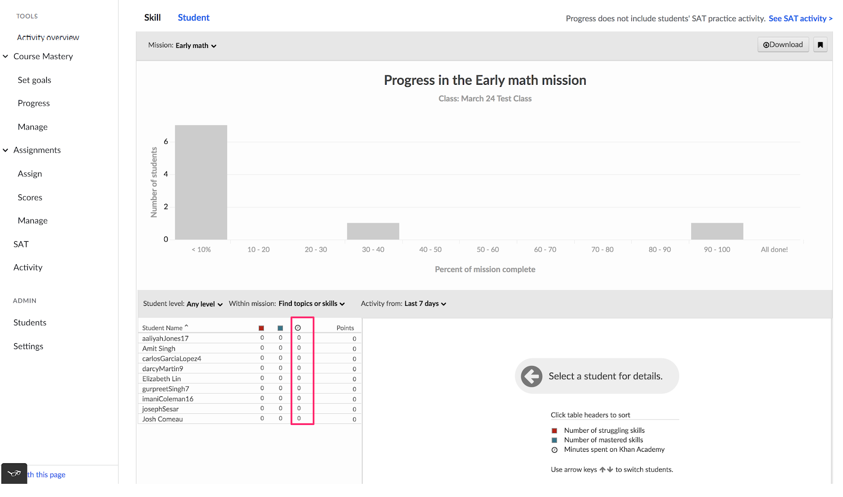Screen dimensions: 843x497
Task: Click the glasses icon at bottom left
Action: click(x=14, y=473)
